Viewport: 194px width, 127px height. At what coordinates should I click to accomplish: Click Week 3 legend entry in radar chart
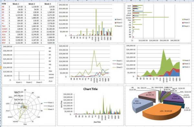tap(49, 109)
